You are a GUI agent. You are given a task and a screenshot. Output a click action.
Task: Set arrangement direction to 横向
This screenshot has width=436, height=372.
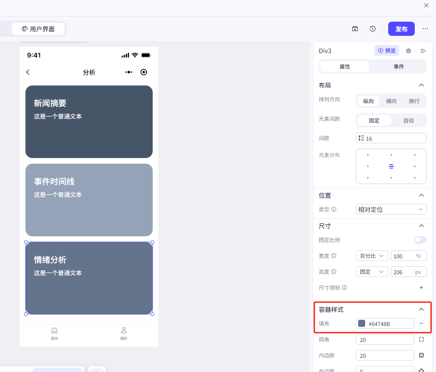coord(391,101)
